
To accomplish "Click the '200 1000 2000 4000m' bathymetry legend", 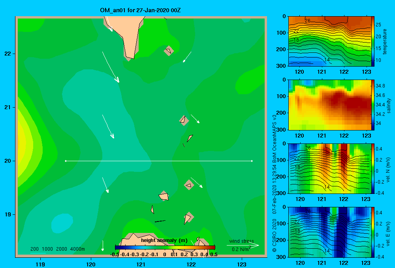I will click(58, 249).
